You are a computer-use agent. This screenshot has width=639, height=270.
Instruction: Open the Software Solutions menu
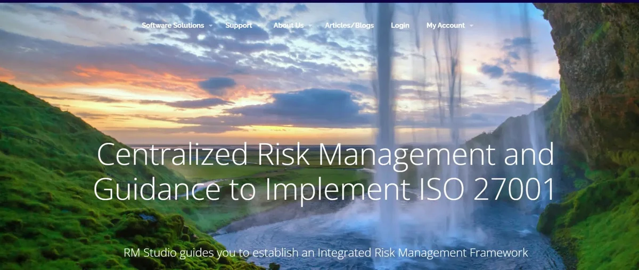click(x=173, y=26)
